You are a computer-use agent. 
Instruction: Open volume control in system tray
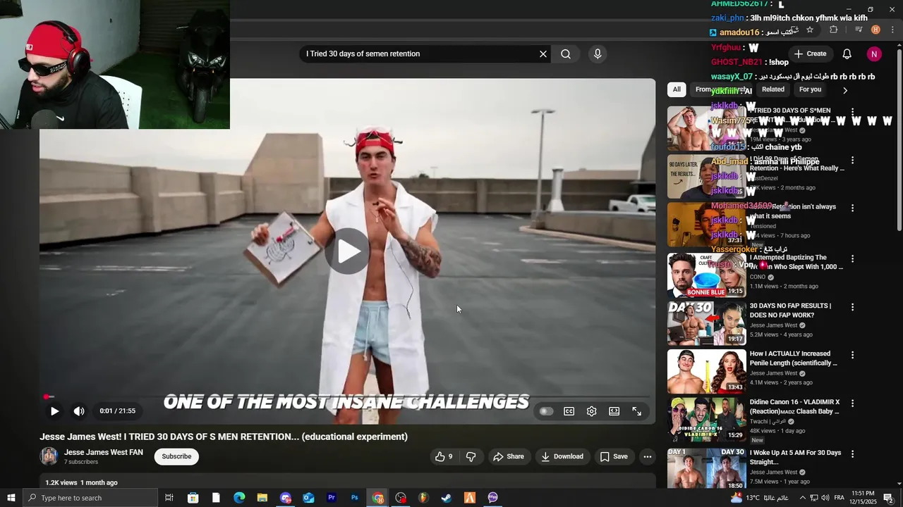825,498
